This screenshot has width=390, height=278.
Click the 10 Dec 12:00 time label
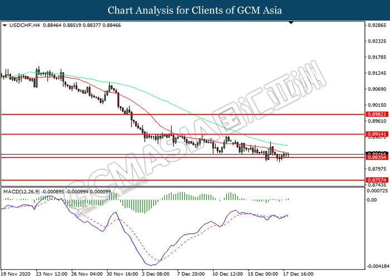228,274
